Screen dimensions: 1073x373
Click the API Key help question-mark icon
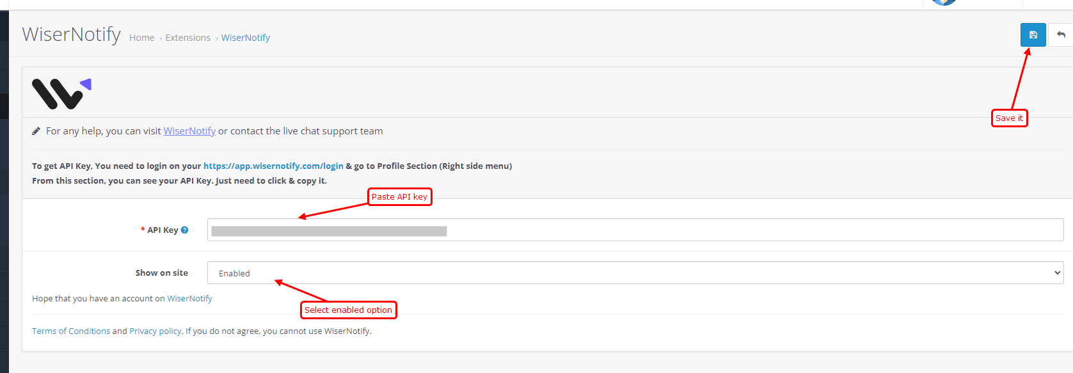pyautogui.click(x=184, y=230)
